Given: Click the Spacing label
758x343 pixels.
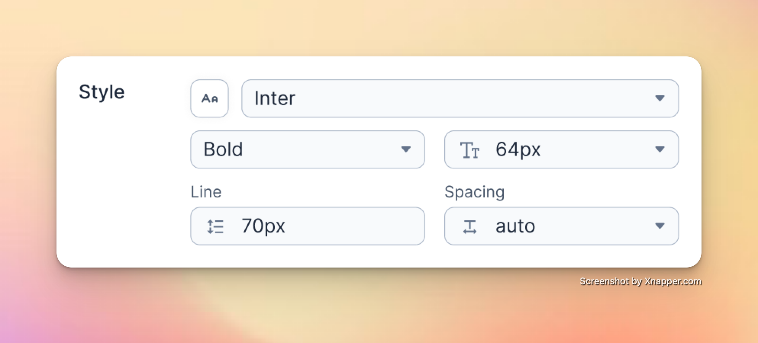Looking at the screenshot, I should click(474, 192).
